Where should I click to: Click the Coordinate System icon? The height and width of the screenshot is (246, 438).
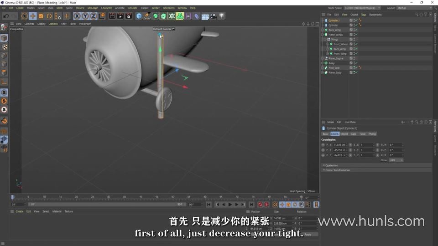[102, 16]
